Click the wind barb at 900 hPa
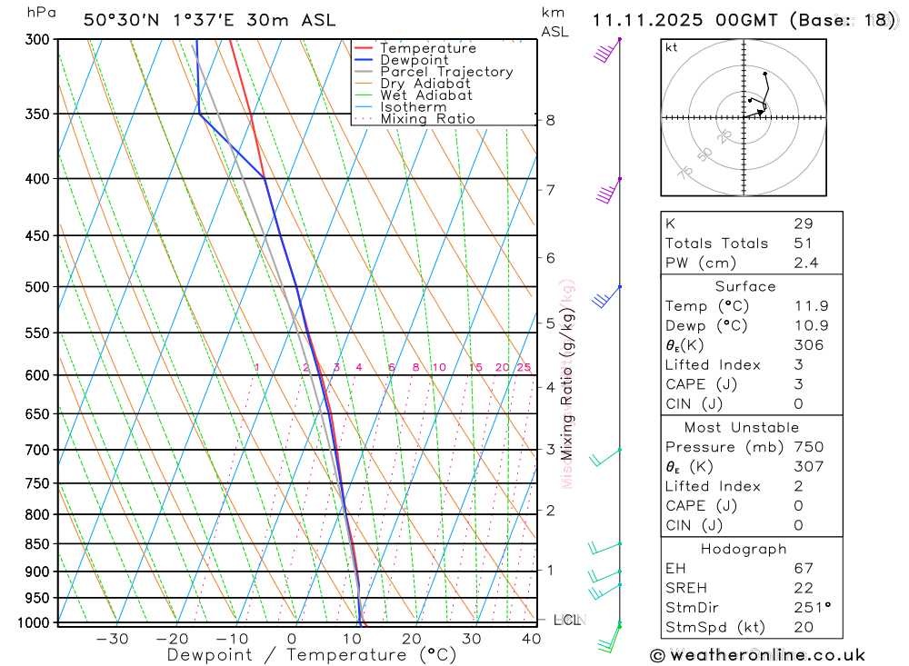This screenshot has height=666, width=909. [604, 576]
